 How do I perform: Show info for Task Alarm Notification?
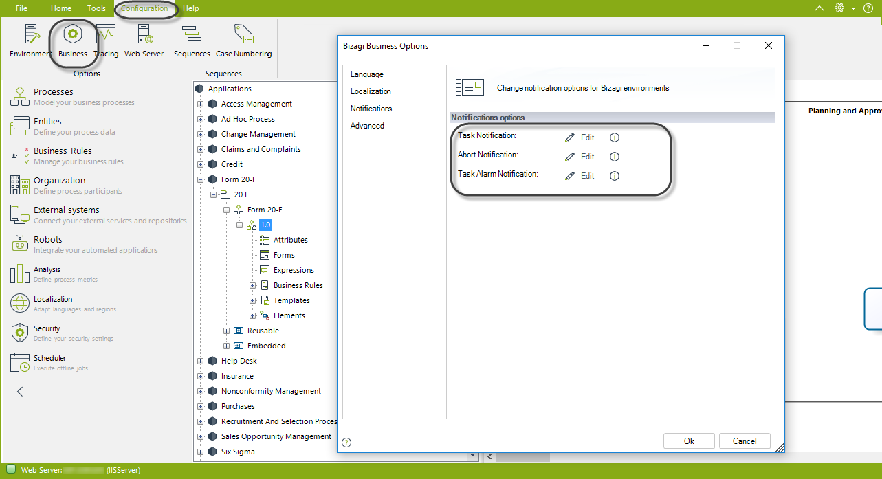pyautogui.click(x=615, y=176)
